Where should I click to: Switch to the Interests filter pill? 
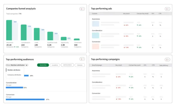click(80, 65)
